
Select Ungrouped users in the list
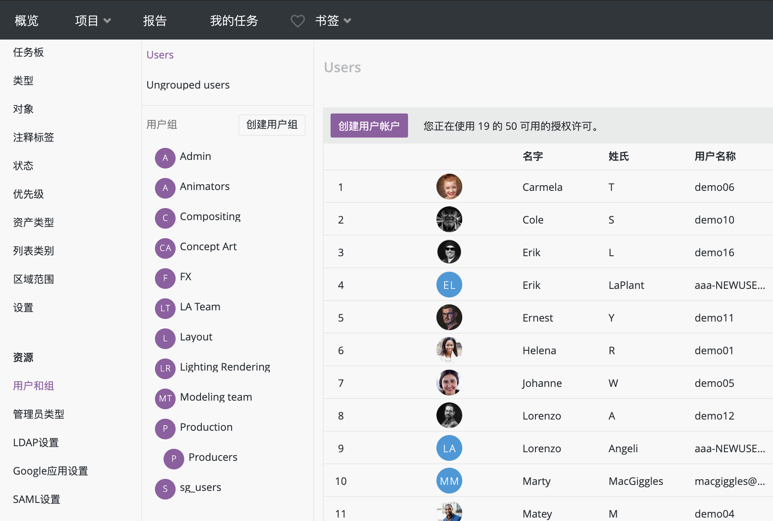tap(188, 85)
